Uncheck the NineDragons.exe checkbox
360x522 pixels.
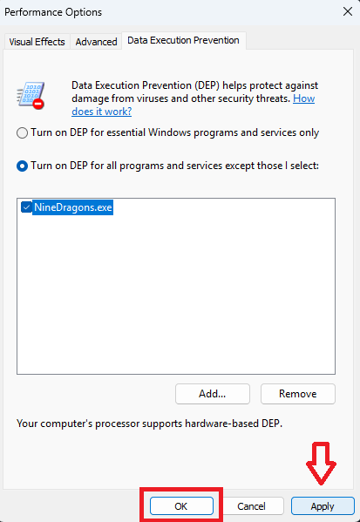26,207
